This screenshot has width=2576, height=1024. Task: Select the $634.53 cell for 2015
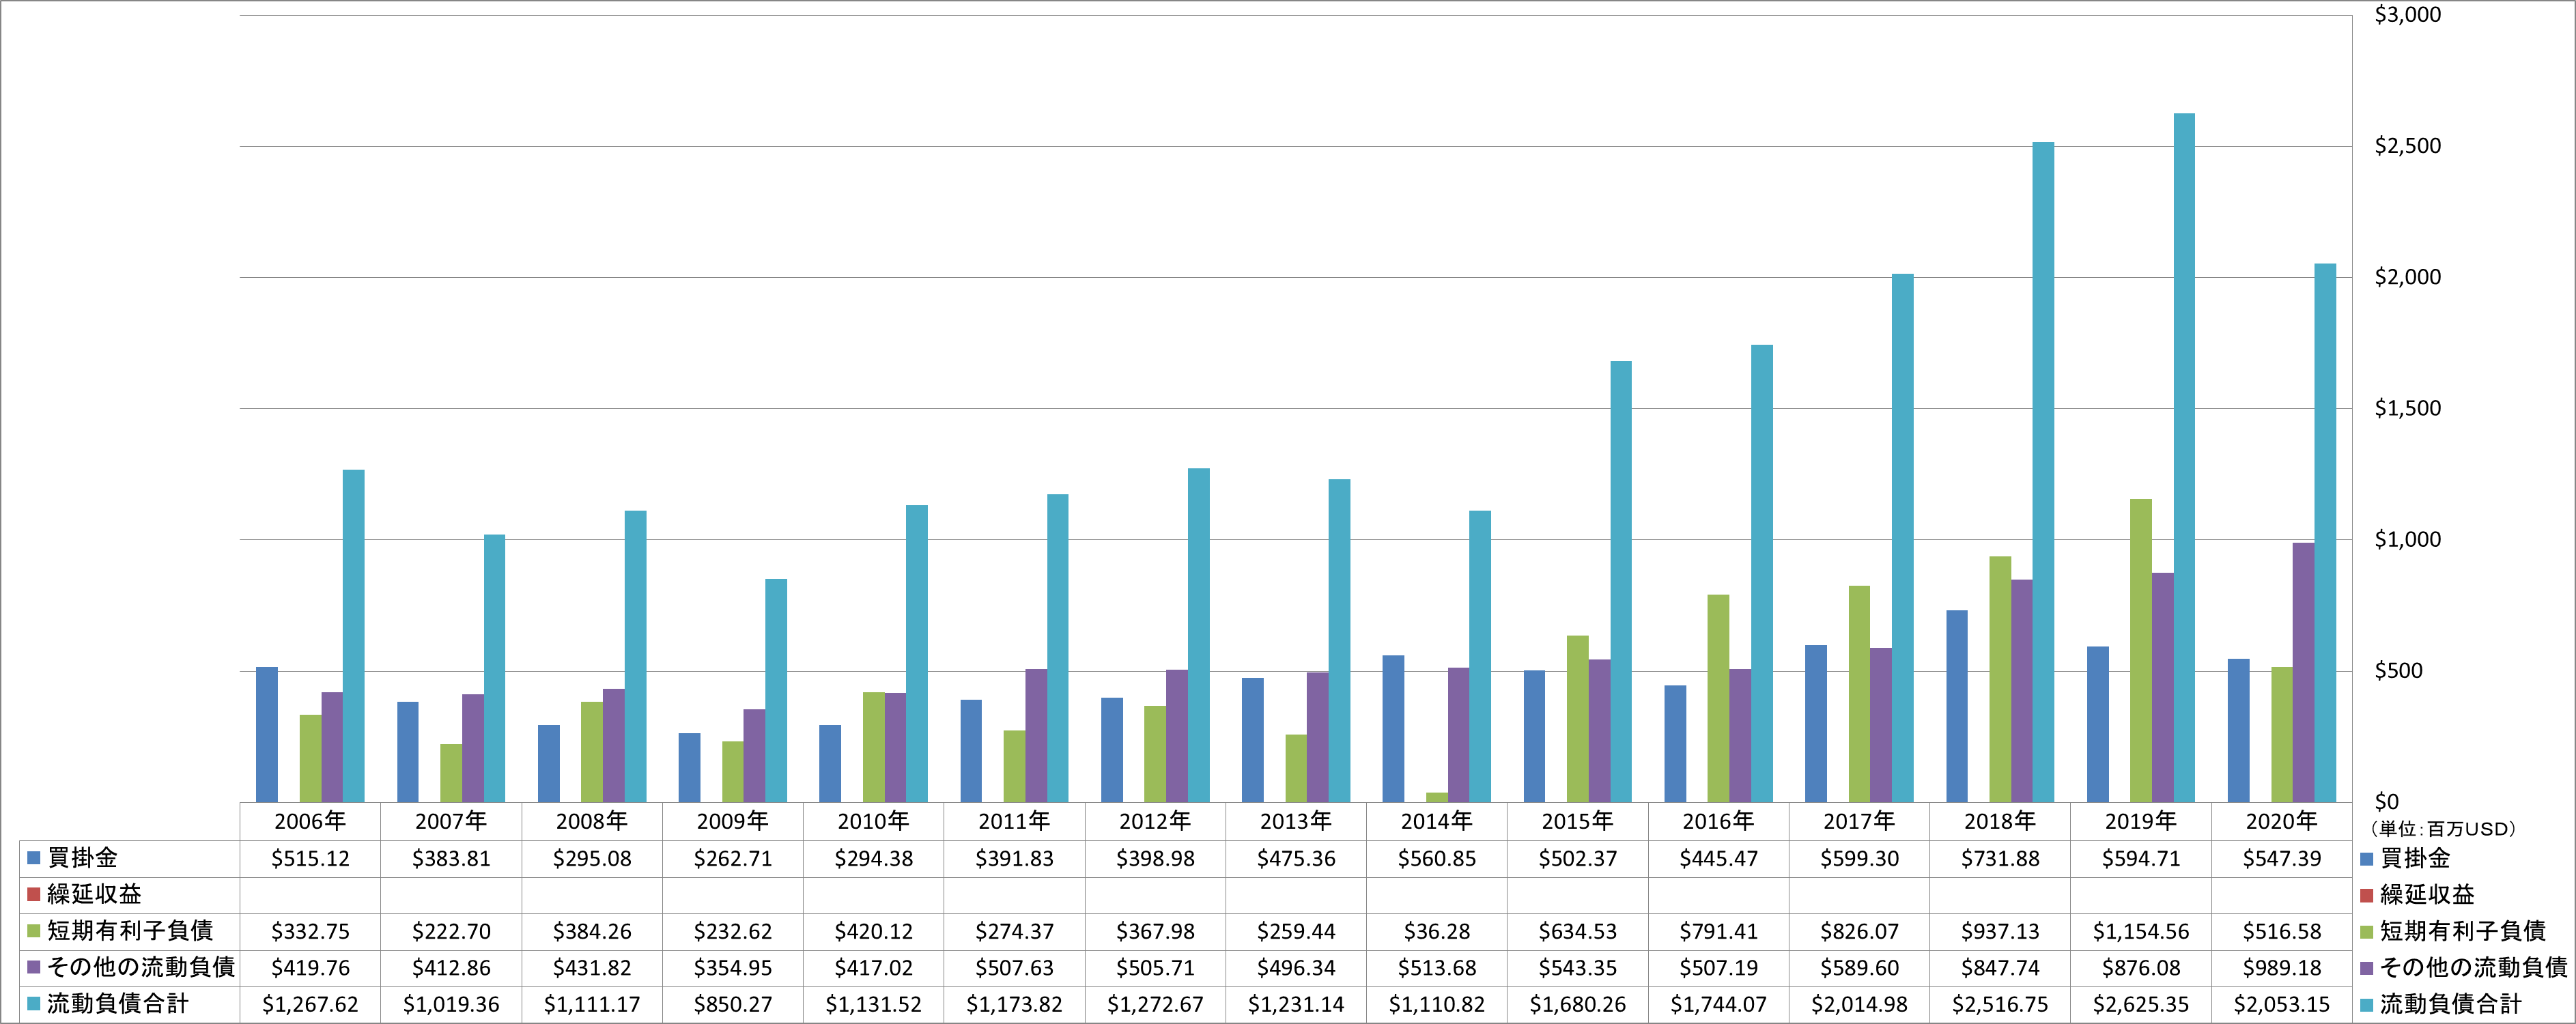[x=1577, y=931]
